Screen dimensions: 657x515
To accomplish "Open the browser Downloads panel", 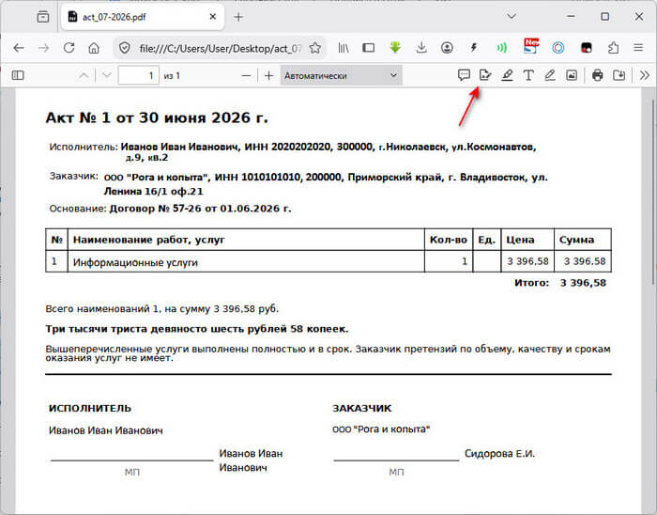I will (x=421, y=48).
